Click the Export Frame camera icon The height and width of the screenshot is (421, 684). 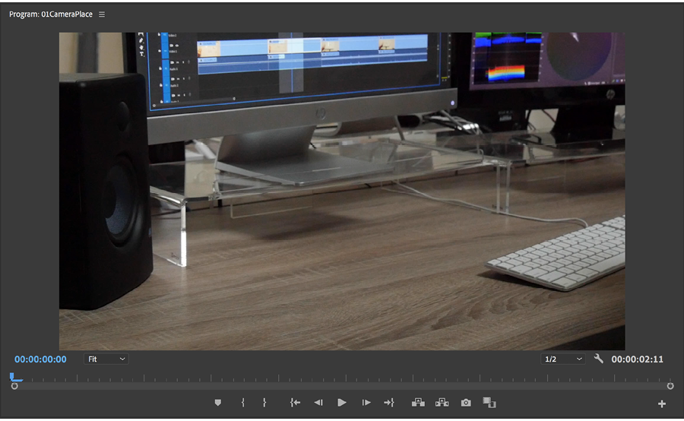[466, 403]
